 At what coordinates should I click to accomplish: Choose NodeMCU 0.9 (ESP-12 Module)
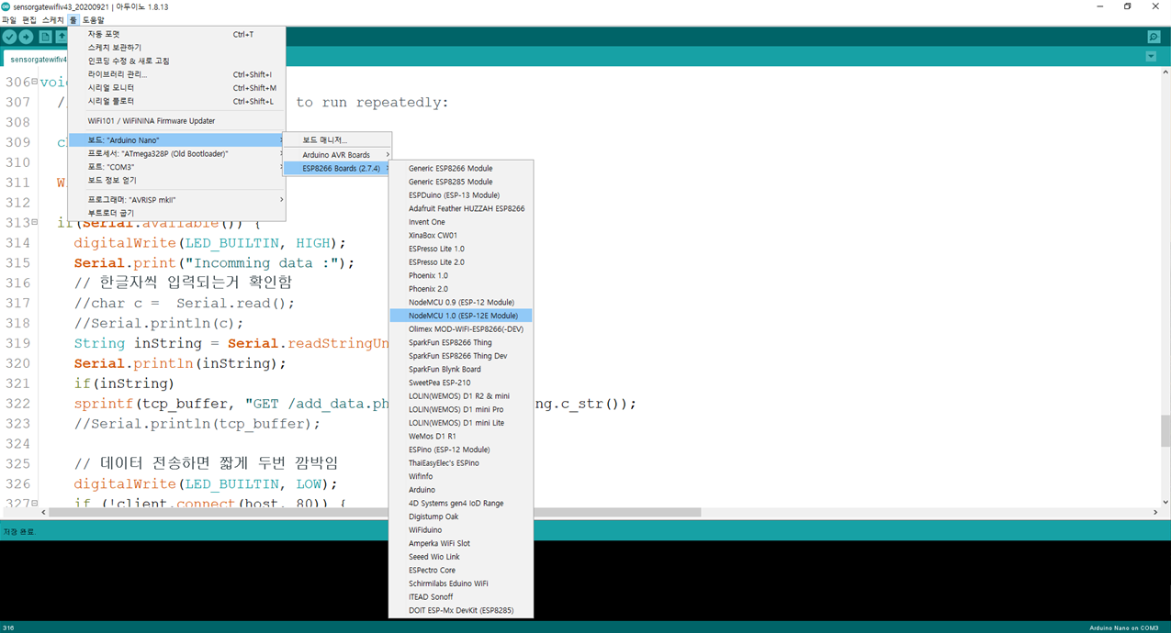pos(461,302)
